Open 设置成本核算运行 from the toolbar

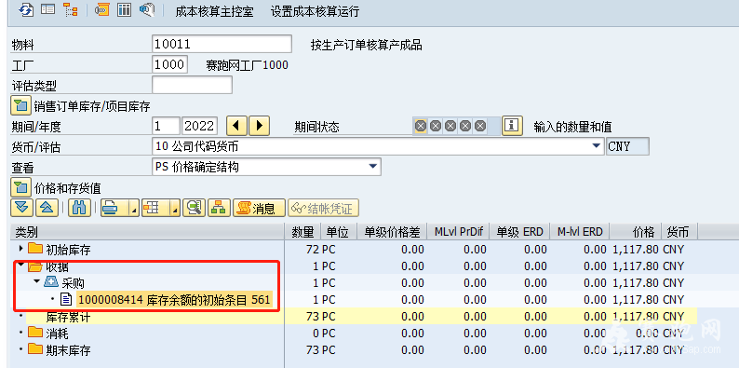pos(315,12)
